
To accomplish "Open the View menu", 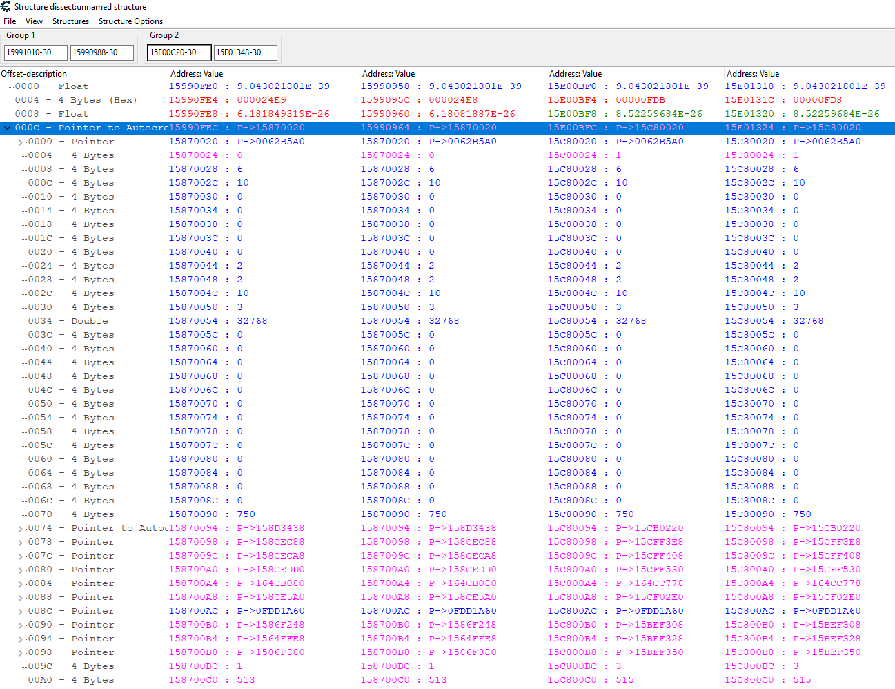I will [34, 21].
